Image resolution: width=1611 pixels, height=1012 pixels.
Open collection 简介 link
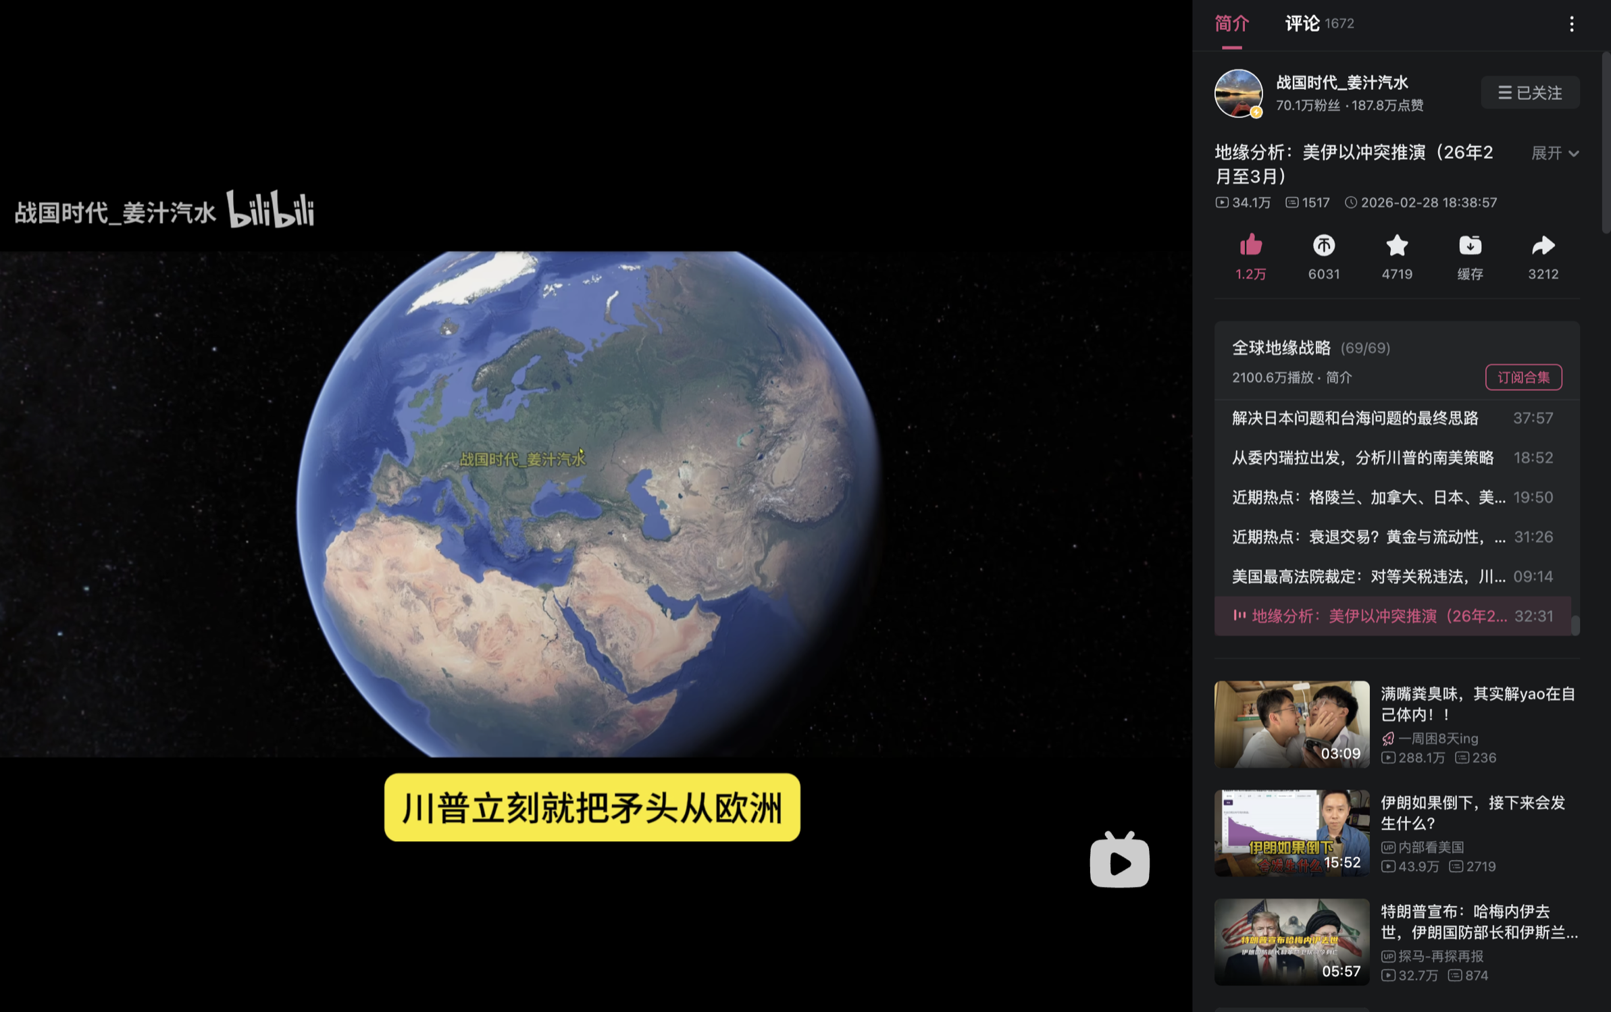click(1338, 377)
